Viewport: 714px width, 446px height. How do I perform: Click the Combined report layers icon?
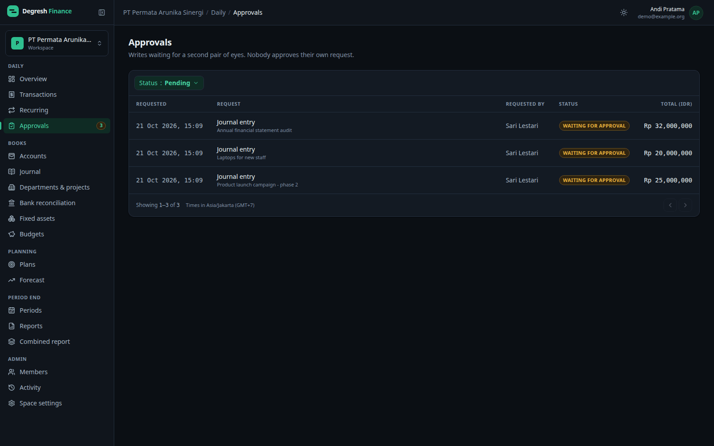click(12, 342)
